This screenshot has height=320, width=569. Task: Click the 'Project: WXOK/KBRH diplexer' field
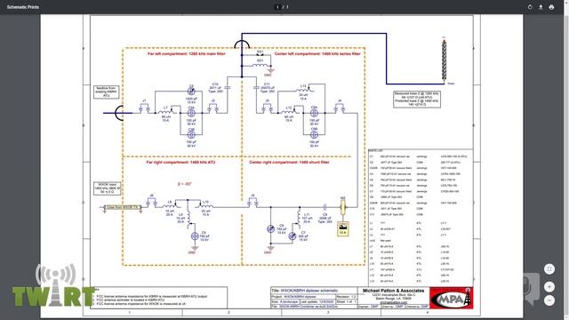point(303,296)
